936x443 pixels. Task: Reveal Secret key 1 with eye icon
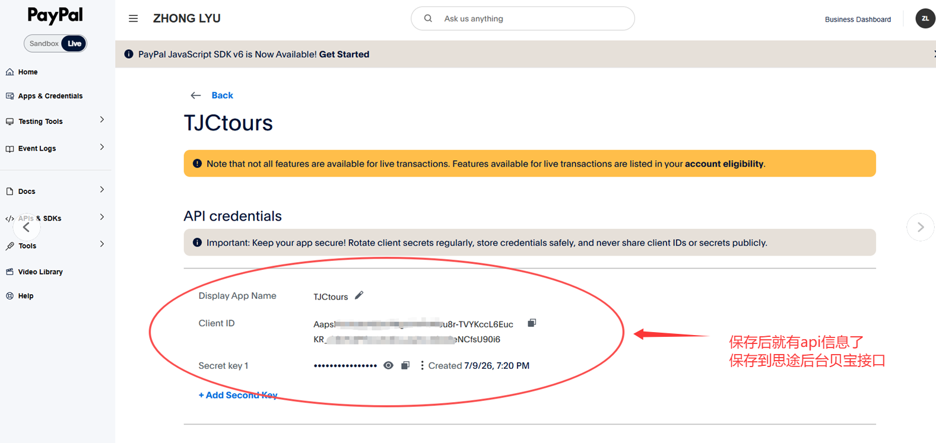[388, 365]
